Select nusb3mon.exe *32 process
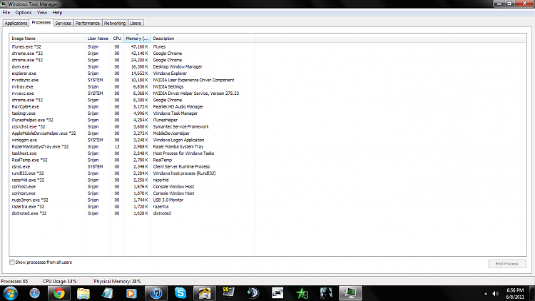The width and height of the screenshot is (535, 301). tap(132, 200)
